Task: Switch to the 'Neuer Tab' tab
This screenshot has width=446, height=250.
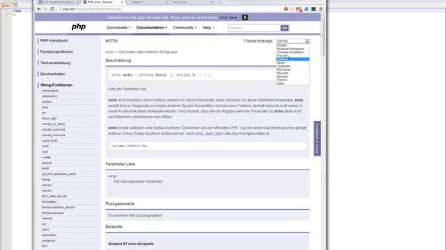Action: tap(192, 2)
